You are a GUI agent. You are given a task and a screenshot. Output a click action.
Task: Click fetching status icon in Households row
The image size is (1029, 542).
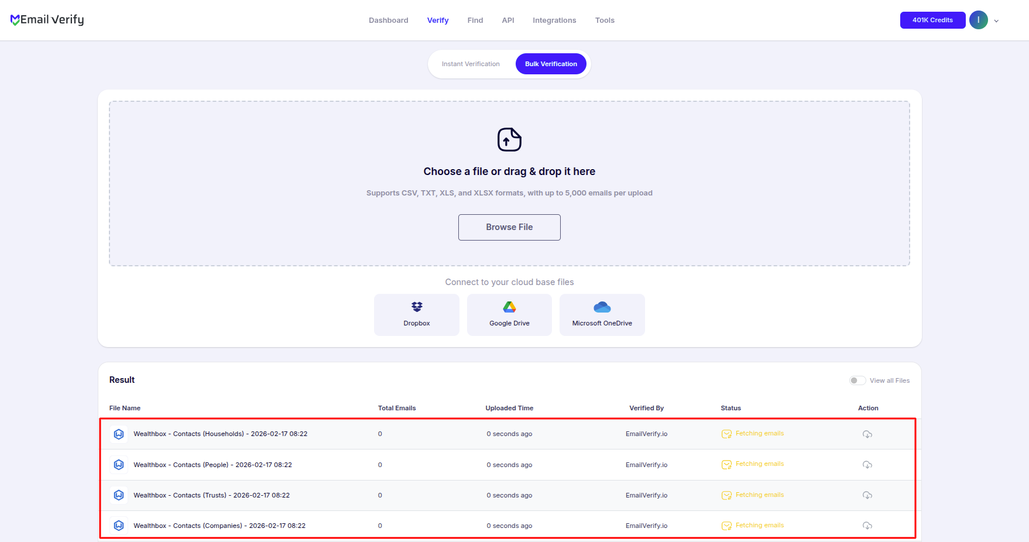point(726,434)
